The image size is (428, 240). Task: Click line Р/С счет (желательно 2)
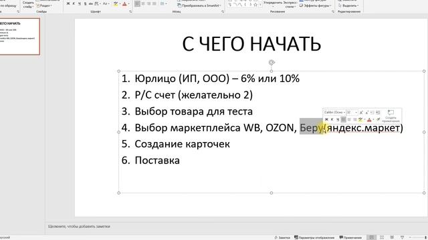click(194, 95)
